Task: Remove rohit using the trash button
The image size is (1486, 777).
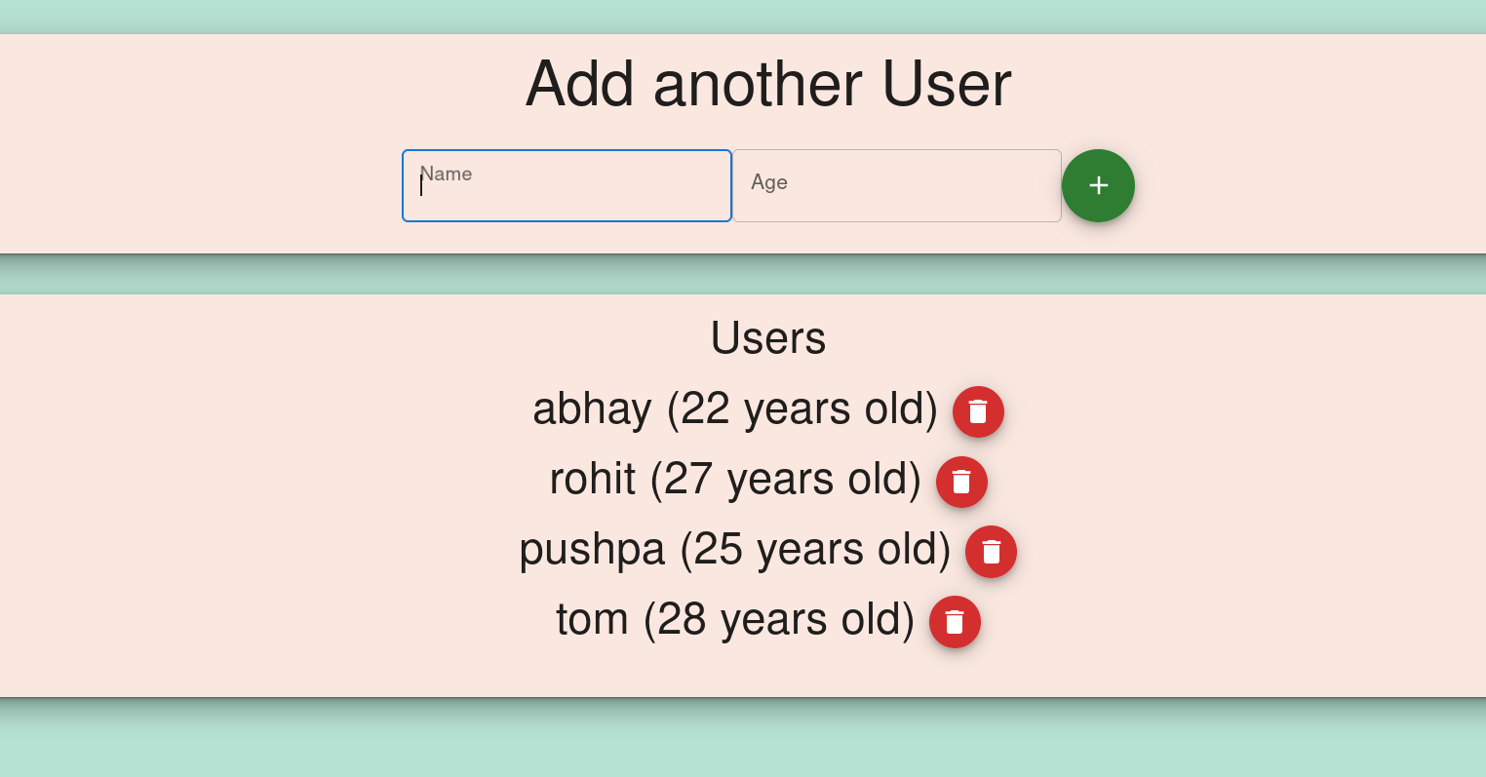Action: [961, 482]
